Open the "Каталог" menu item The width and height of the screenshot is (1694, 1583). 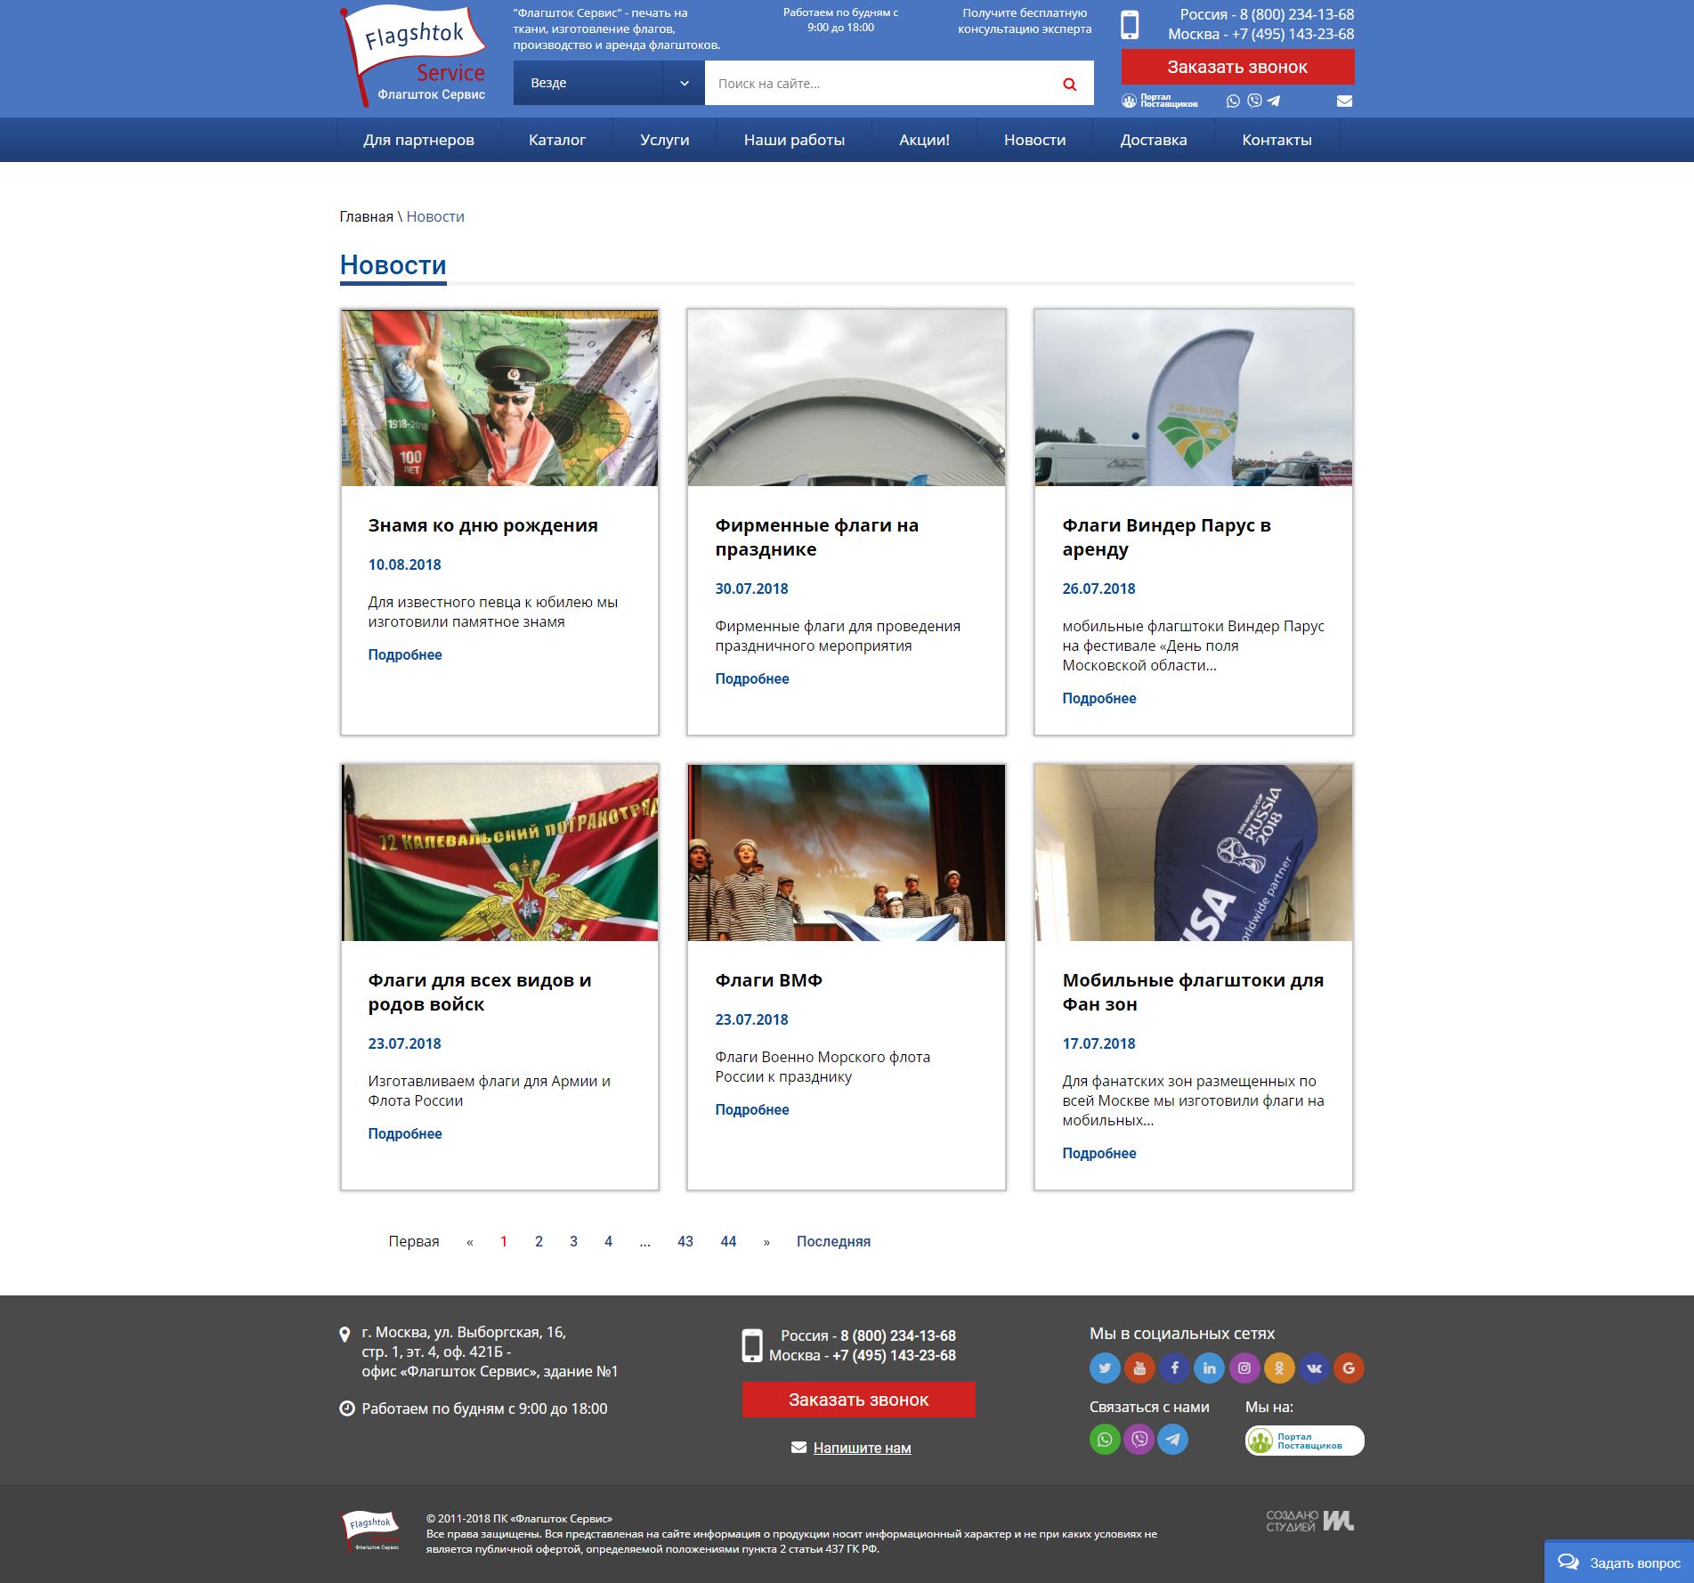coord(557,140)
